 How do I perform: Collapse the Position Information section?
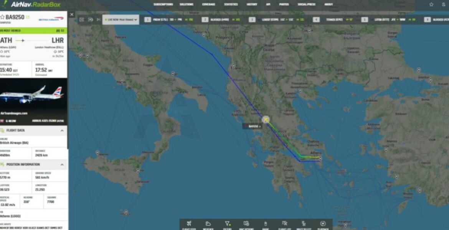click(x=62, y=164)
